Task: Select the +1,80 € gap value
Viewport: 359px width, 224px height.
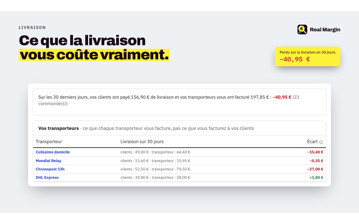Action: tap(316, 178)
